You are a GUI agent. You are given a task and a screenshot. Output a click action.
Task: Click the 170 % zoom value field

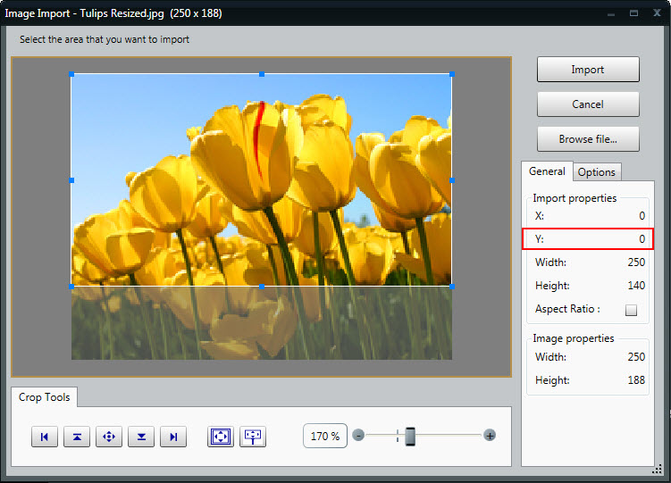(x=325, y=436)
